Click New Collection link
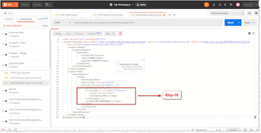 pyautogui.click(x=13, y=26)
